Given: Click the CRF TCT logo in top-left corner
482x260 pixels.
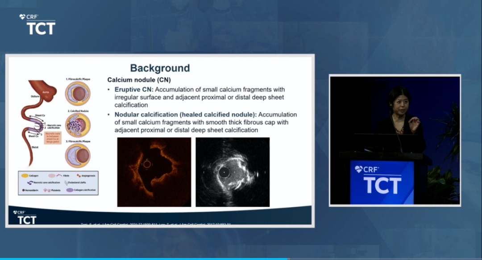Looking at the screenshot, I should 37,24.
